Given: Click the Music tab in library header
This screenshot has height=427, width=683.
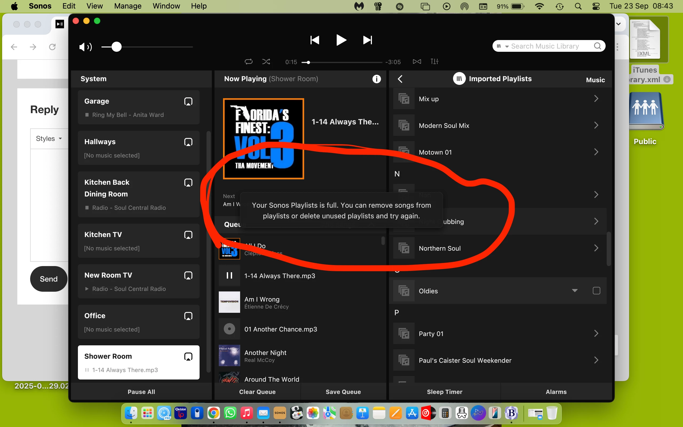Looking at the screenshot, I should 595,80.
